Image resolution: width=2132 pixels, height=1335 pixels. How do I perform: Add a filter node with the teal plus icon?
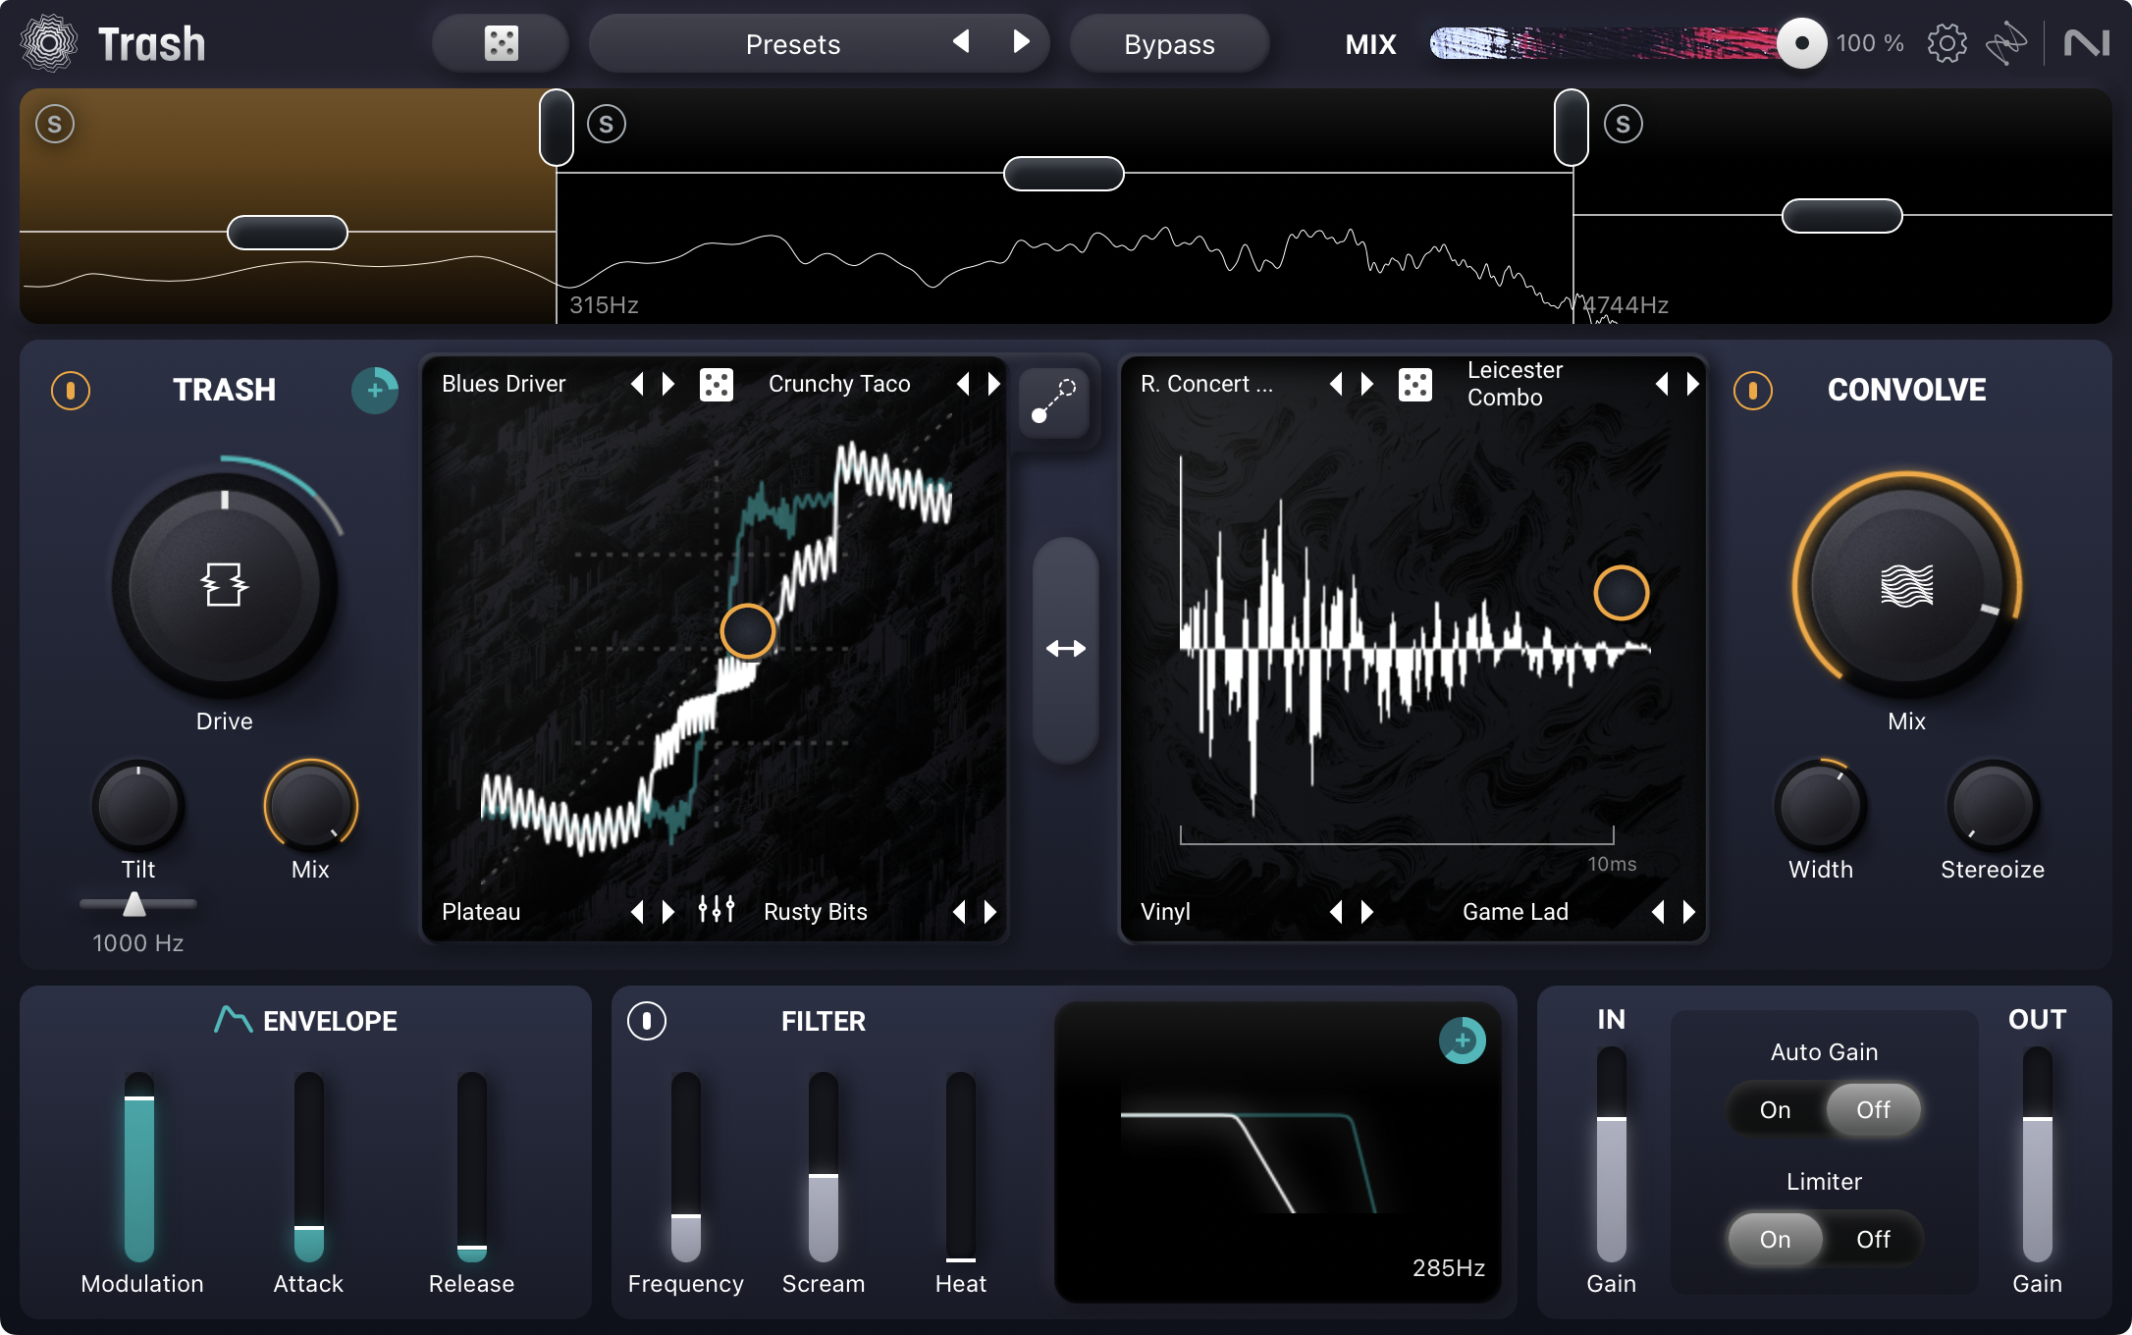pos(1462,1042)
